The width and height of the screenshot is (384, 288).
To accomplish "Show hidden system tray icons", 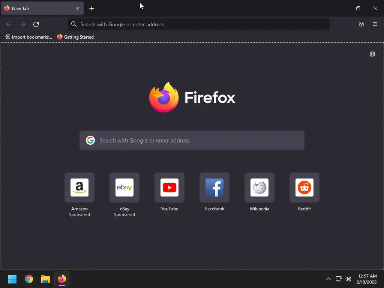I will click(x=328, y=279).
